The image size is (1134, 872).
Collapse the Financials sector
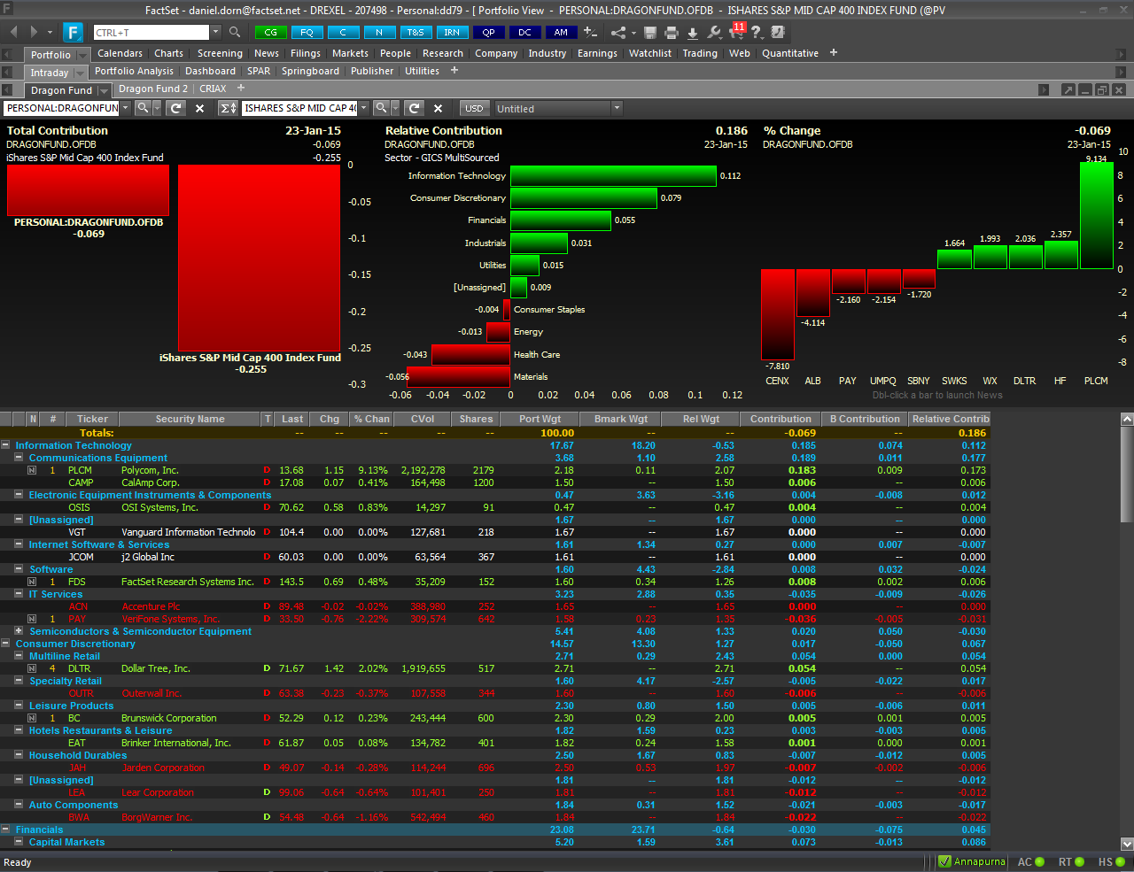5,830
